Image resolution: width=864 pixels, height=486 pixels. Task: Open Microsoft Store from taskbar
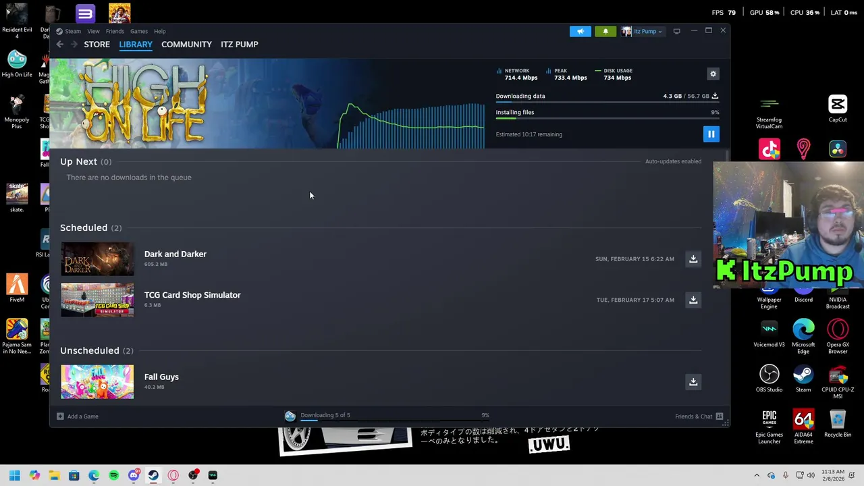tap(74, 475)
